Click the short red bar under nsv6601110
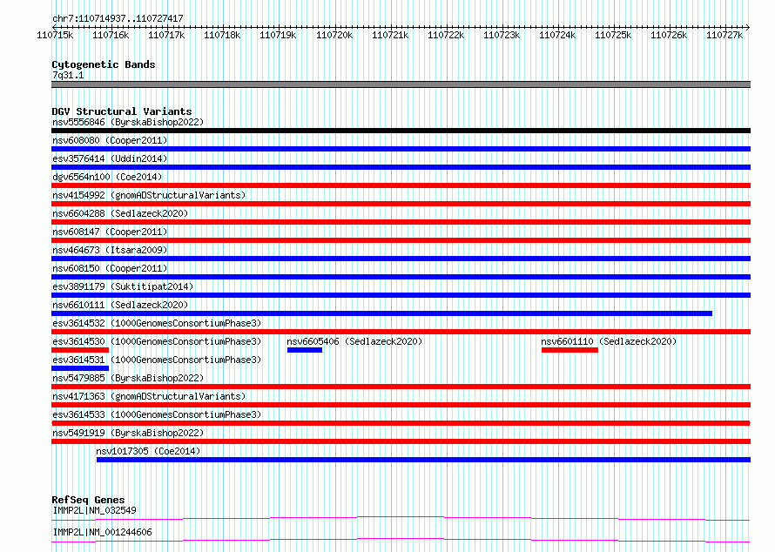 click(x=569, y=350)
